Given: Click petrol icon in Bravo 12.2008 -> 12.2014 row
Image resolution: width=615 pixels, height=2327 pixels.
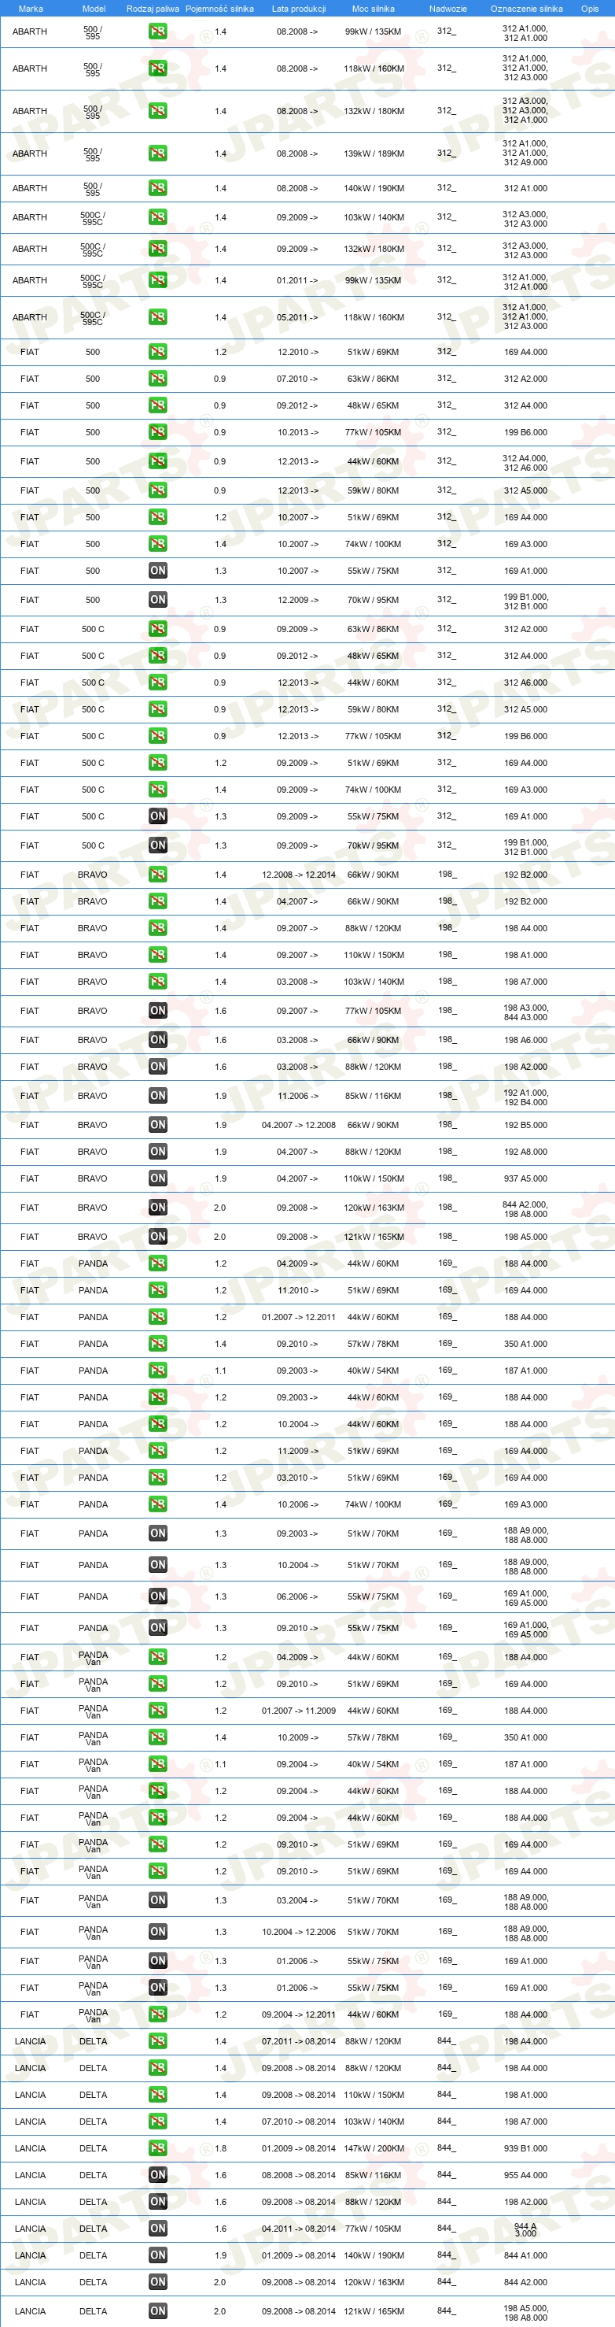Looking at the screenshot, I should pyautogui.click(x=158, y=875).
